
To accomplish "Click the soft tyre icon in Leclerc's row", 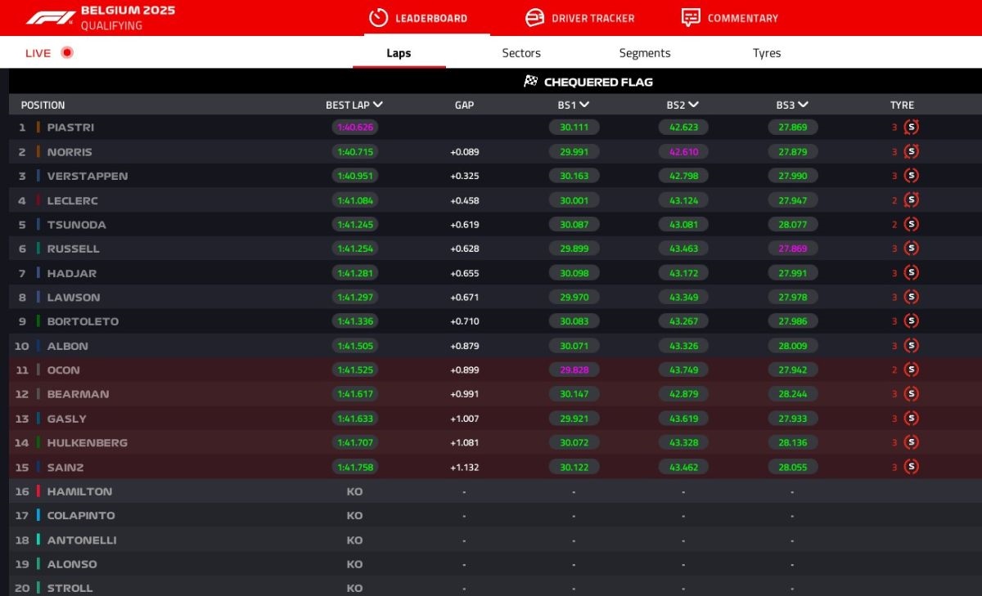I will pyautogui.click(x=911, y=200).
